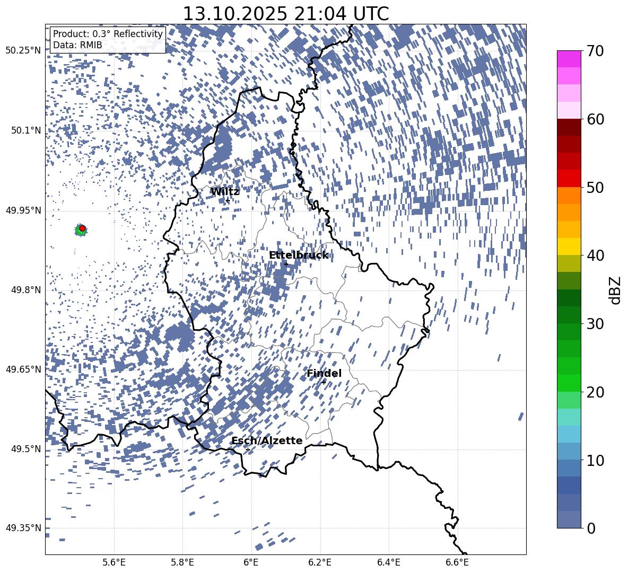Click the Wiltz location cross marker
This screenshot has width=628, height=573.
pos(228,200)
